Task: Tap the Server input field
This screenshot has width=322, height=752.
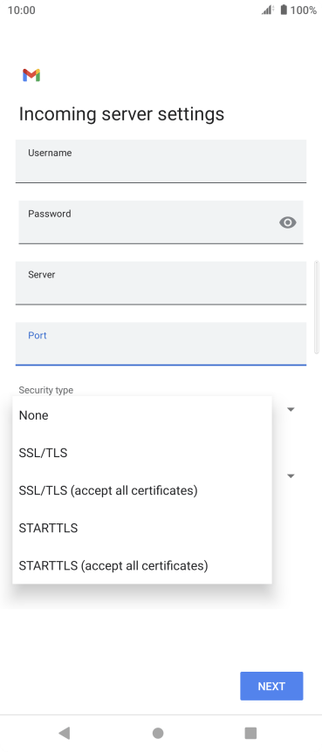Action: point(161,283)
